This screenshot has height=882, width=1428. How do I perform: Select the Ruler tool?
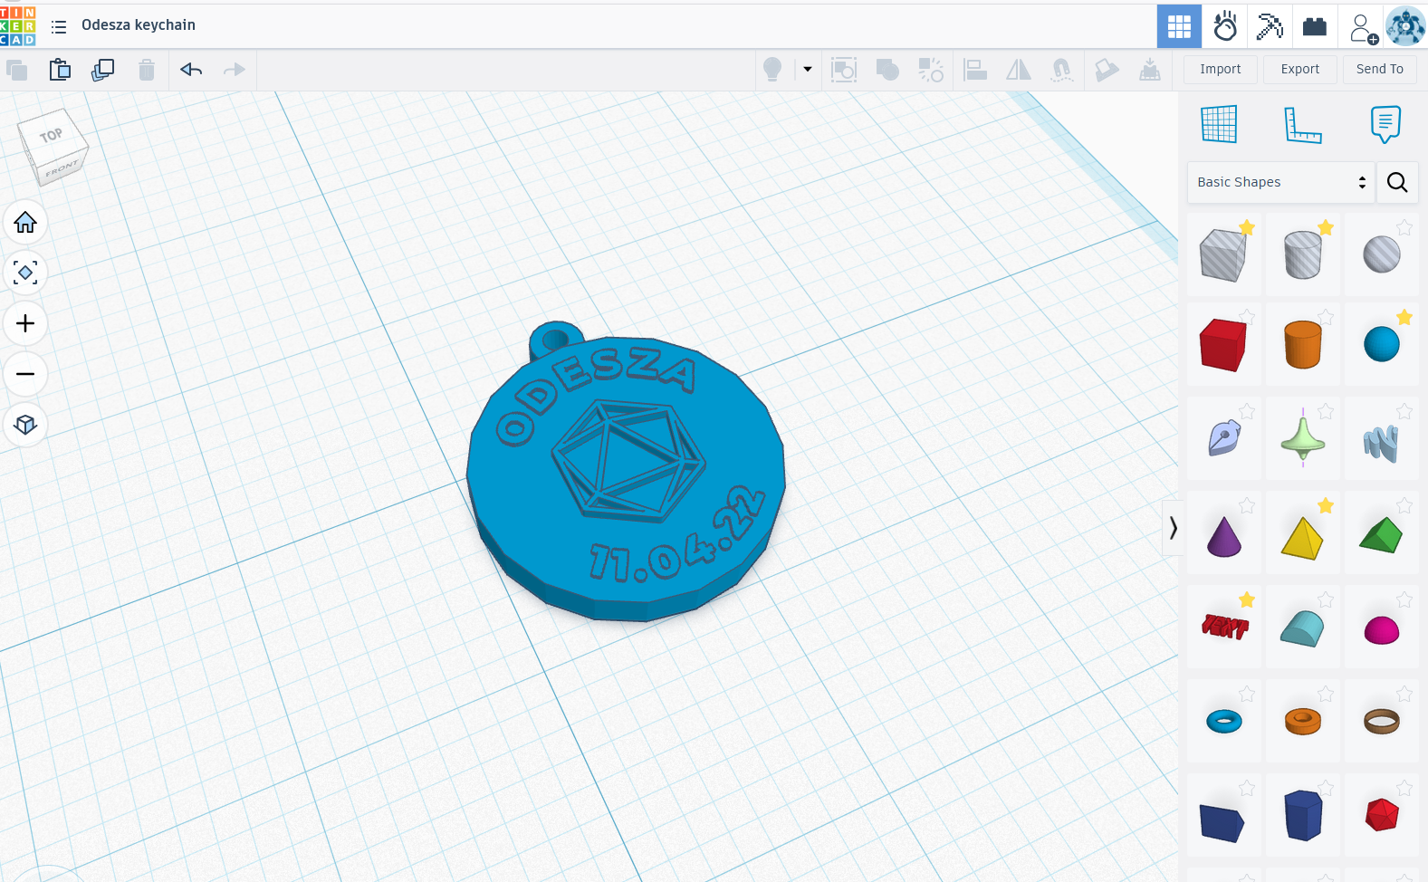[x=1303, y=124]
